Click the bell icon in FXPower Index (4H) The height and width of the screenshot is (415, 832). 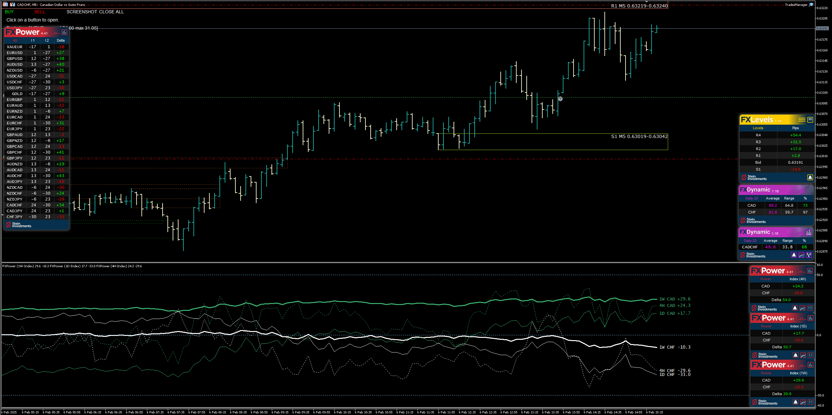point(795,308)
